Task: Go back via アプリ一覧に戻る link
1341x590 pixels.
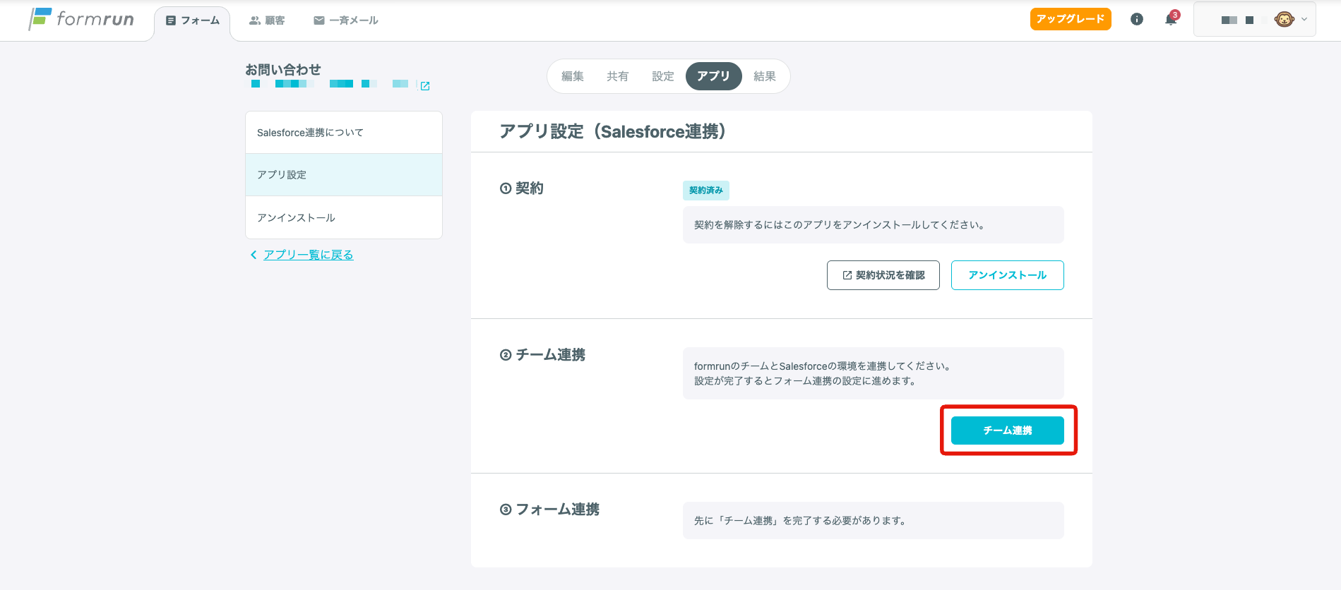Action: click(x=309, y=255)
